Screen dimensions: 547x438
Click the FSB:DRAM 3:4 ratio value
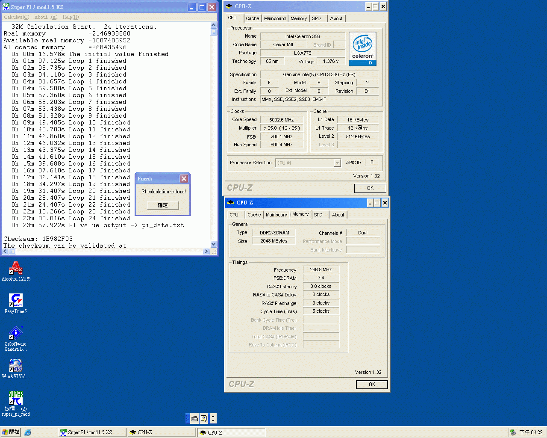point(321,278)
